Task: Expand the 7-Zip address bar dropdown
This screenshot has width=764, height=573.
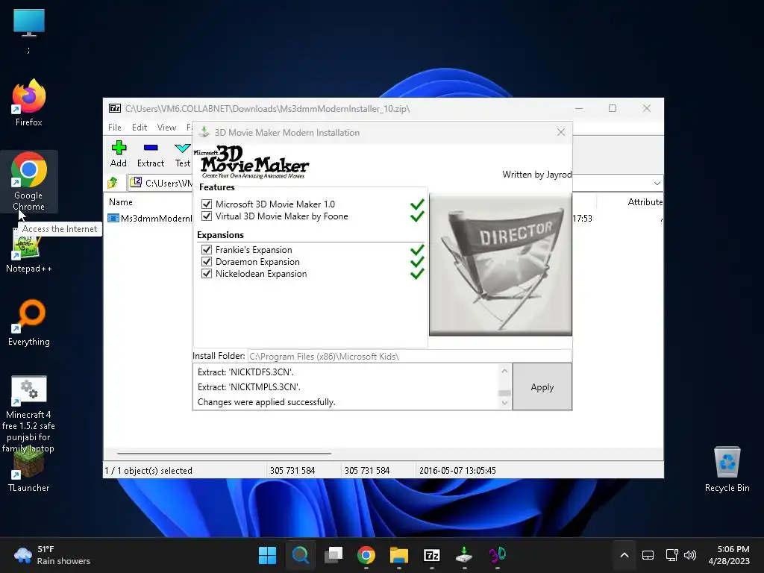Action: tap(657, 184)
